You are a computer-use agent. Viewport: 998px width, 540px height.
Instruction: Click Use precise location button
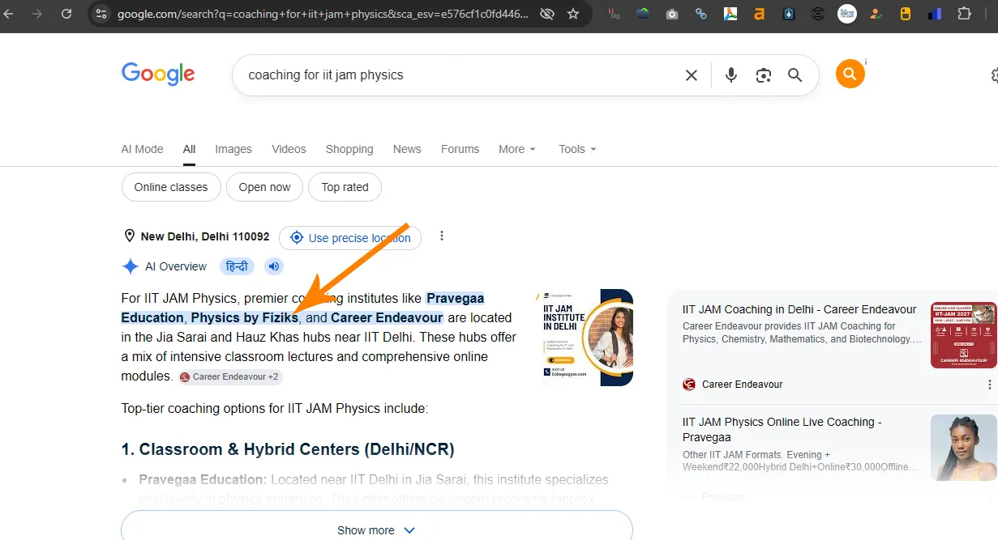tap(350, 237)
